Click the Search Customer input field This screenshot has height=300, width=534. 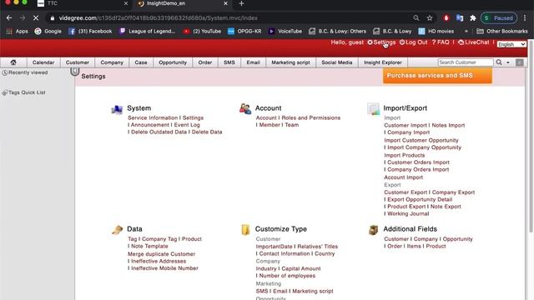click(x=466, y=62)
